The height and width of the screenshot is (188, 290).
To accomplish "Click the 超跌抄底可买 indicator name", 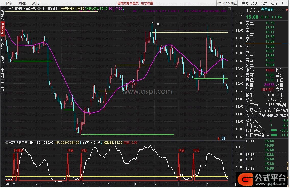I will coord(19,143).
